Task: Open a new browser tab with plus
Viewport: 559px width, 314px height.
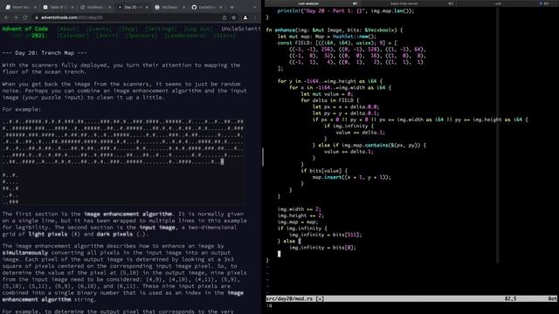Action: click(232, 7)
